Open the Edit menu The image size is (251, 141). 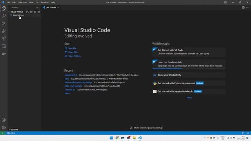(14, 2)
